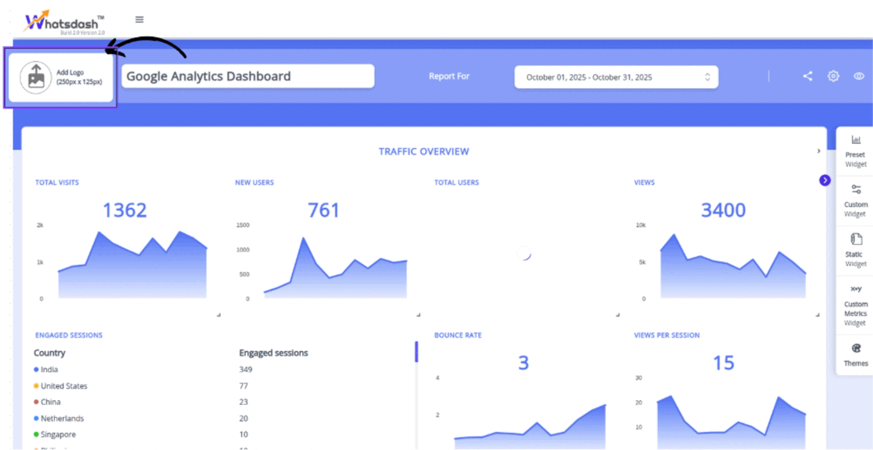Select the Static Widget option
Viewport: 873px width, 450px height.
[855, 251]
